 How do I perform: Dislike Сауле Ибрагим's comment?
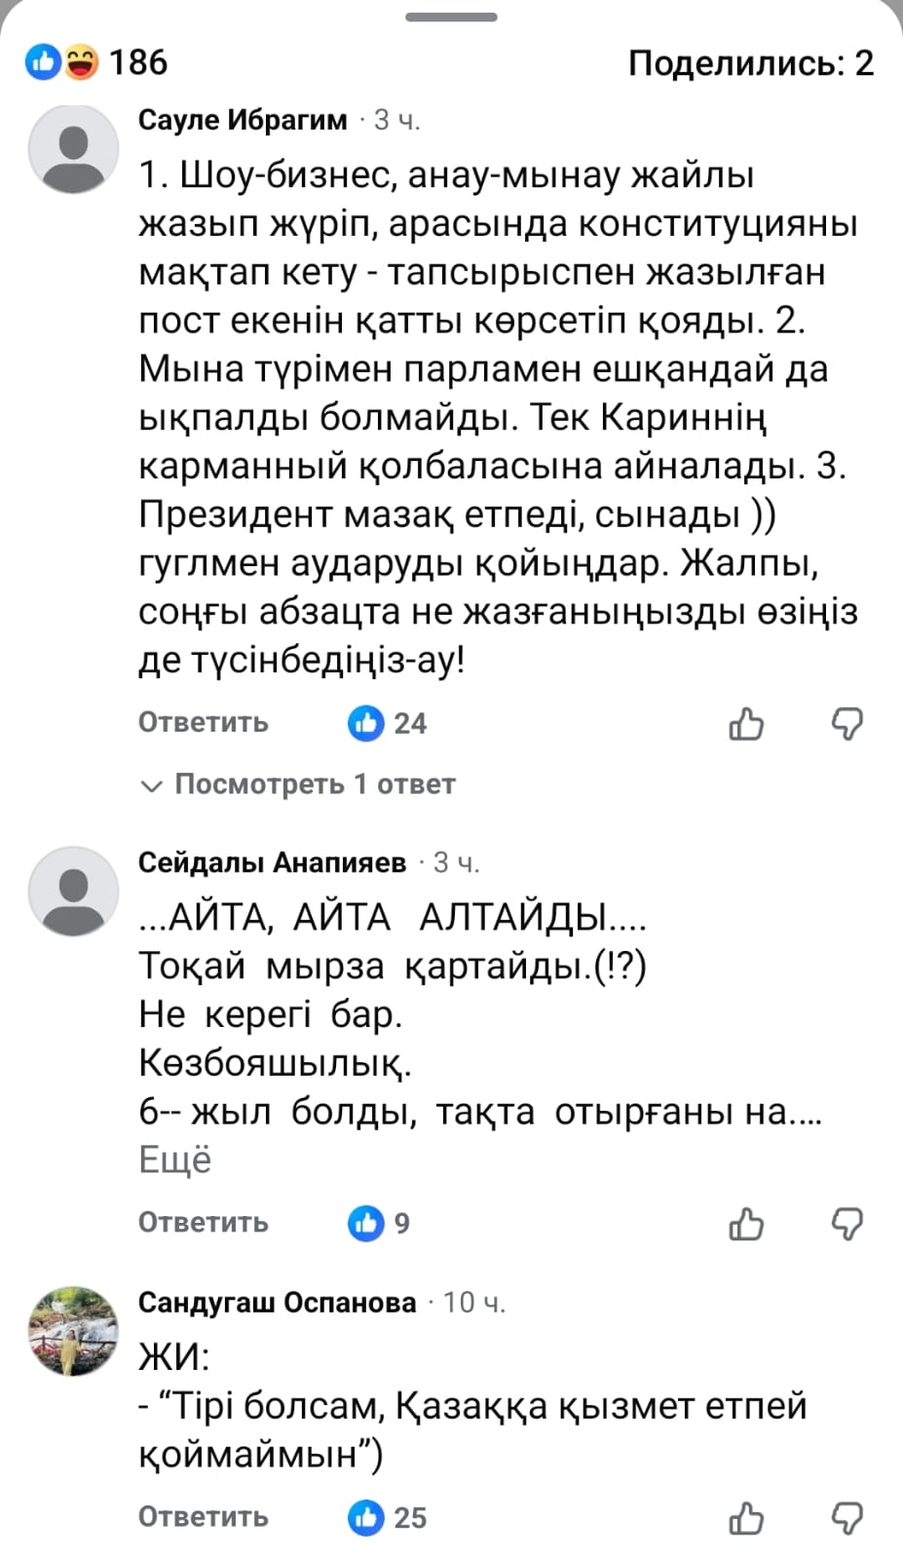pyautogui.click(x=847, y=724)
